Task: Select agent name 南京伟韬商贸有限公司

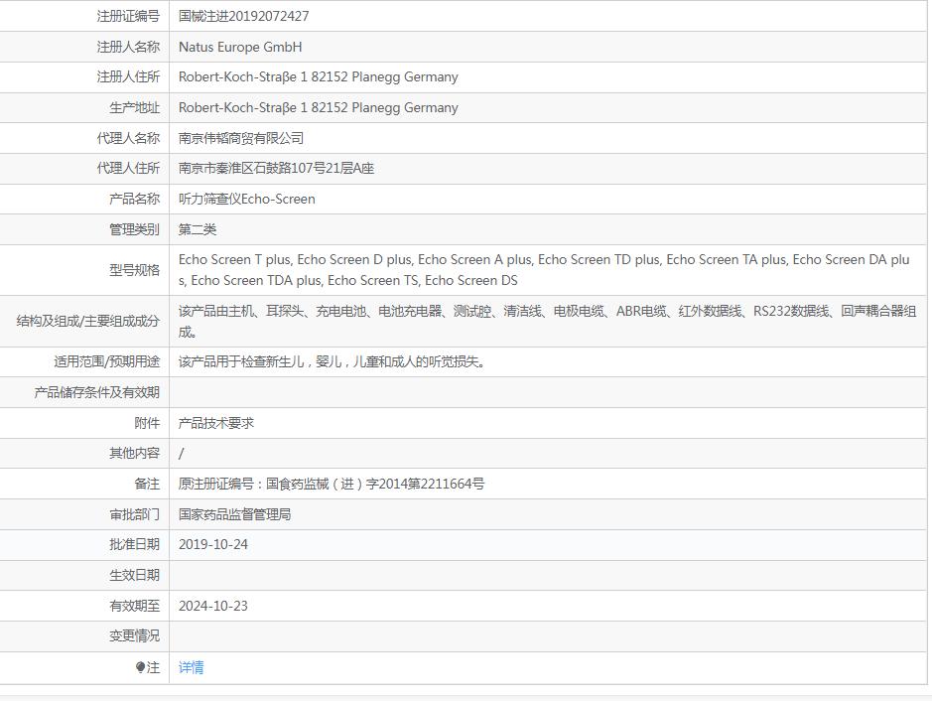Action: (x=241, y=139)
